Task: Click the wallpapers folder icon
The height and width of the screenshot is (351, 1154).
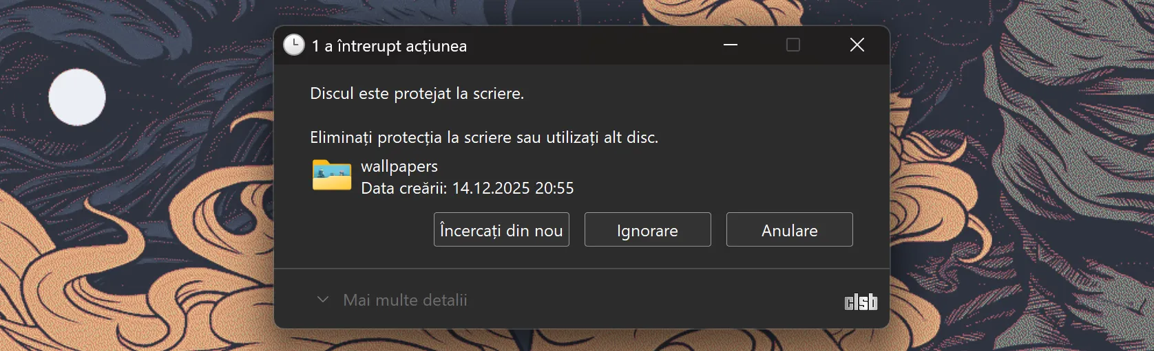Action: (x=332, y=175)
